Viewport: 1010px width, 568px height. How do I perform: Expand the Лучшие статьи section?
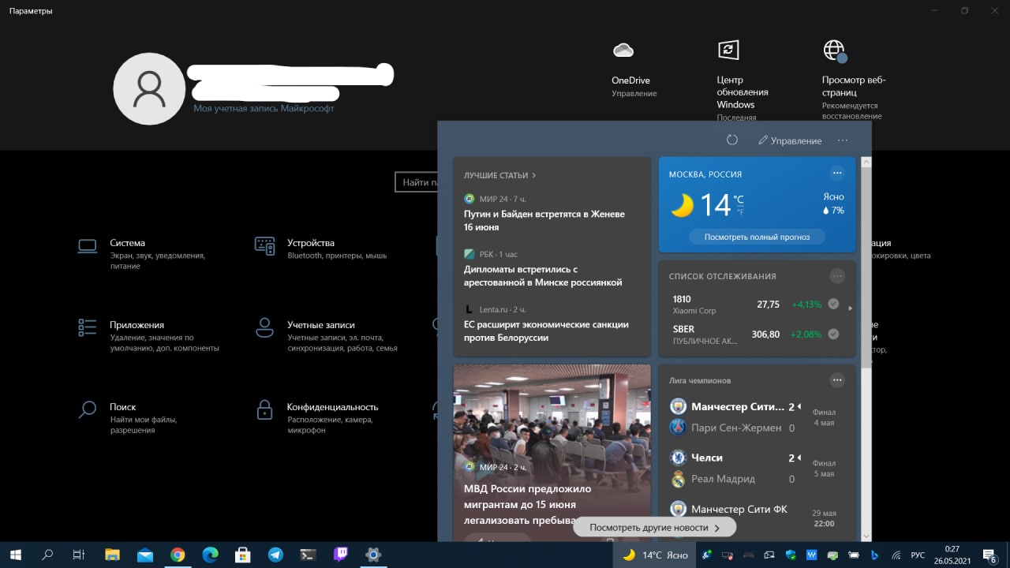click(x=500, y=175)
